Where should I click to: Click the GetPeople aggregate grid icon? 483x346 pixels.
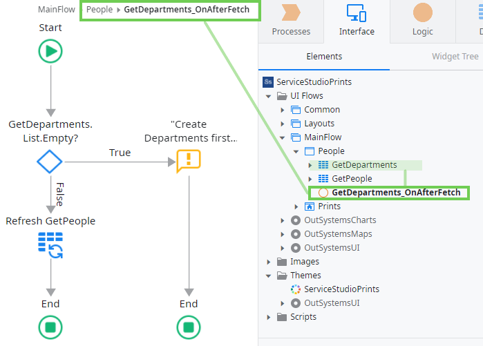click(x=323, y=179)
